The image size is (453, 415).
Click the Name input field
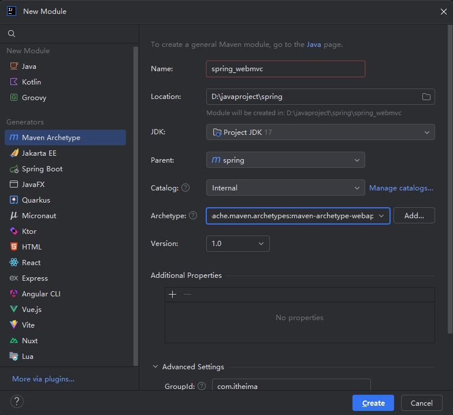(285, 69)
